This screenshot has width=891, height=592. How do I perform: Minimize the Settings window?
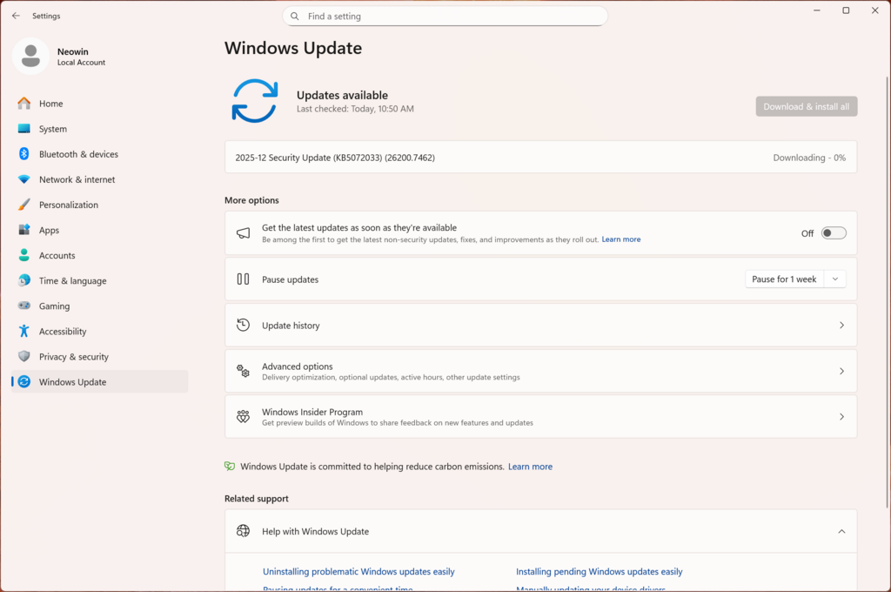(816, 10)
